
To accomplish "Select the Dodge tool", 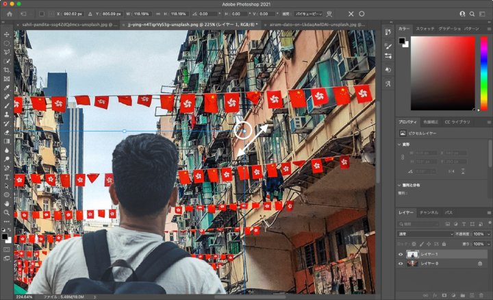I will tap(7, 159).
